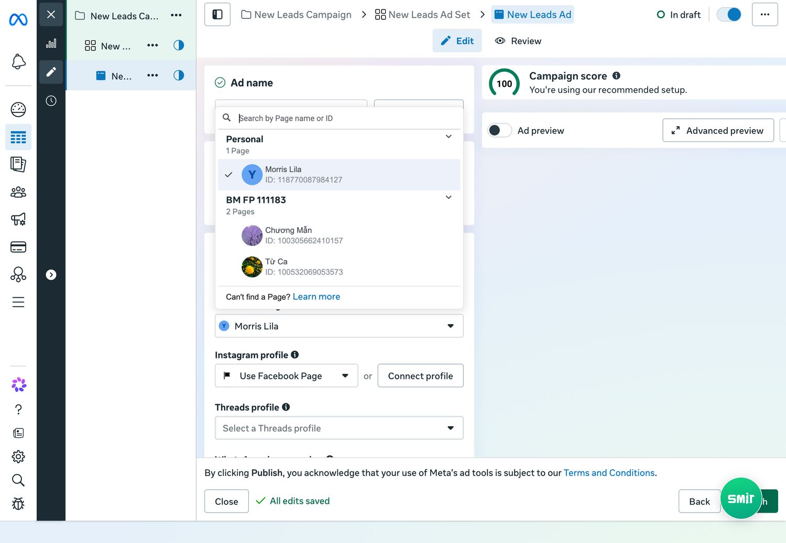Click ad row half-circle status indicator
Viewport: 786px width, 543px height.
(x=179, y=75)
